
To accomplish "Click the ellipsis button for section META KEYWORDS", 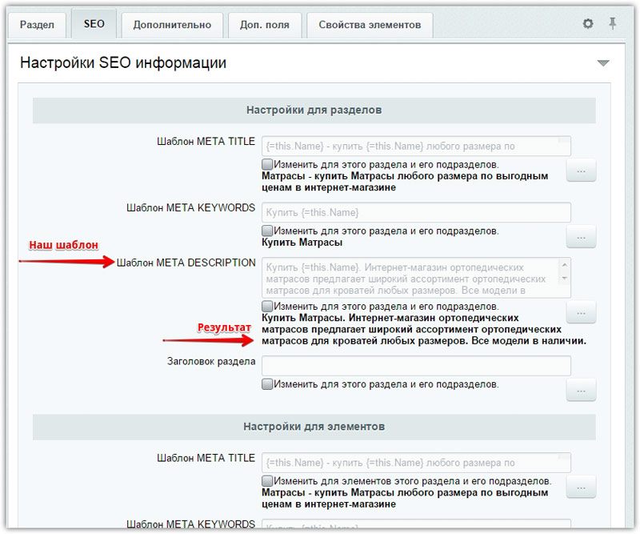I will click(x=581, y=237).
